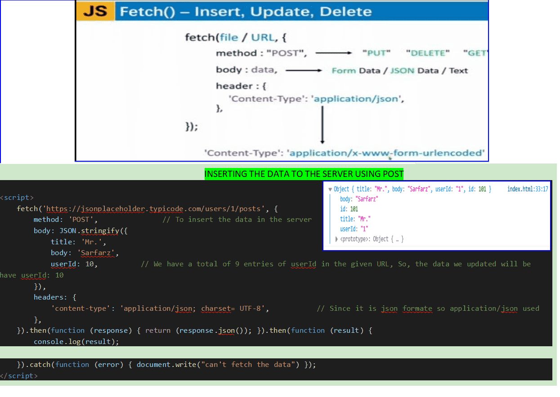This screenshot has width=560, height=397.
Task: Select the "PUT" method option in slide
Action: [376, 53]
